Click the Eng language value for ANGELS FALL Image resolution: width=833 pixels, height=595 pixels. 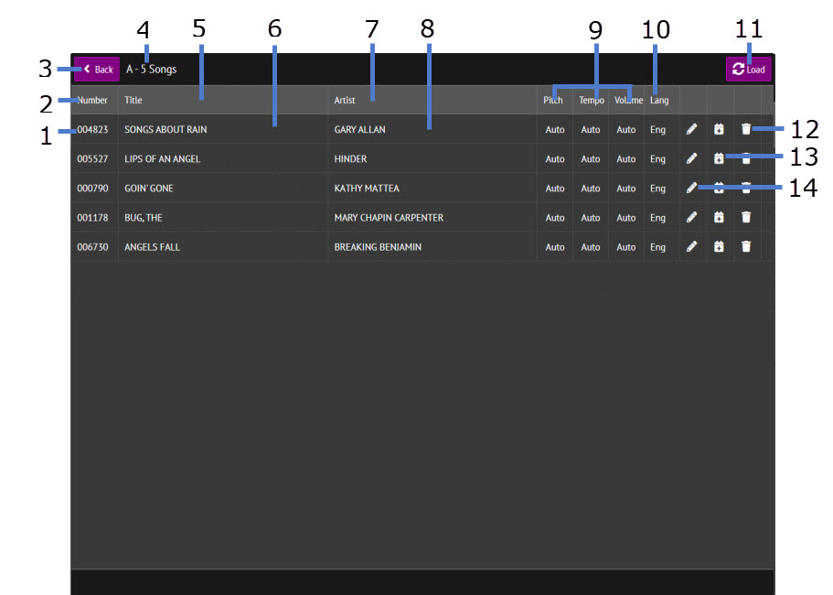657,247
